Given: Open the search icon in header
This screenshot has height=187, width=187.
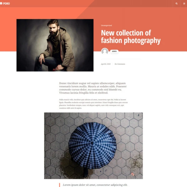Looking at the screenshot, I should point(176,3).
